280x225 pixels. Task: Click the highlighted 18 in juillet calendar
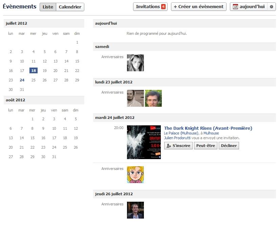point(33,70)
